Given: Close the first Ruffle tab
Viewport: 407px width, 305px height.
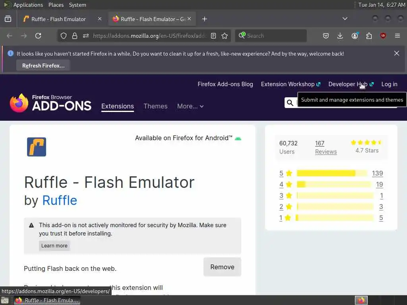Looking at the screenshot, I should (x=100, y=19).
